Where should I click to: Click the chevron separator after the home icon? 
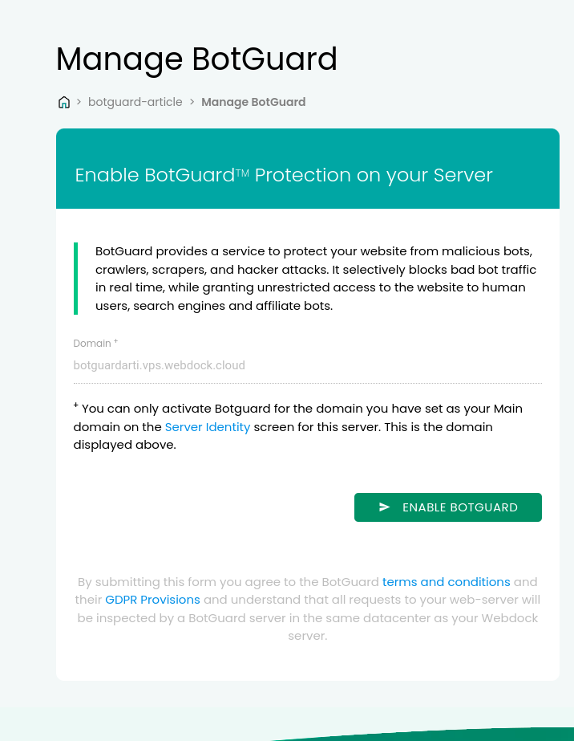point(79,102)
